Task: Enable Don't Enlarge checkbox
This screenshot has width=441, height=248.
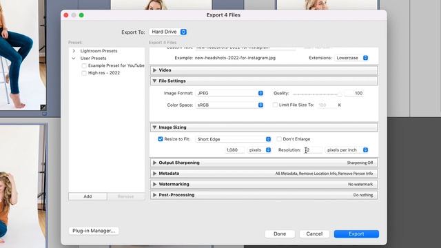Action: tap(279, 139)
